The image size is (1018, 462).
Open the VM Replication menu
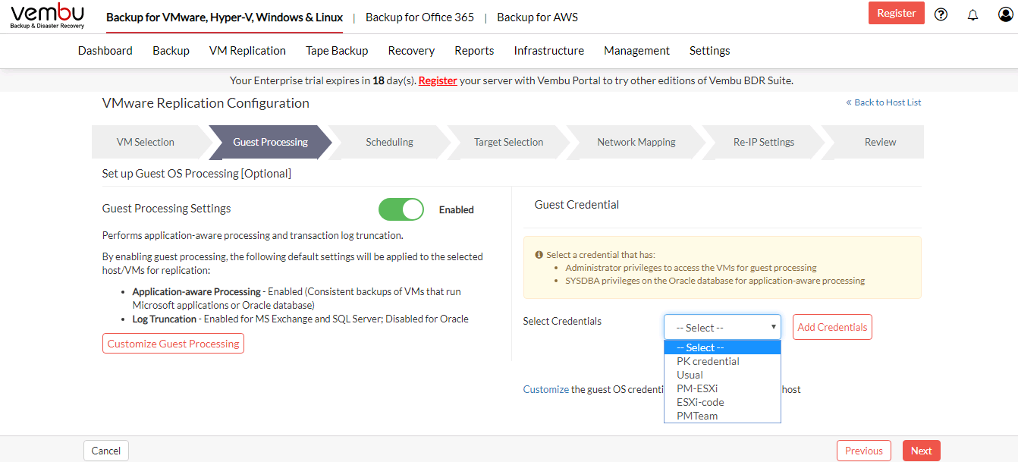[247, 51]
